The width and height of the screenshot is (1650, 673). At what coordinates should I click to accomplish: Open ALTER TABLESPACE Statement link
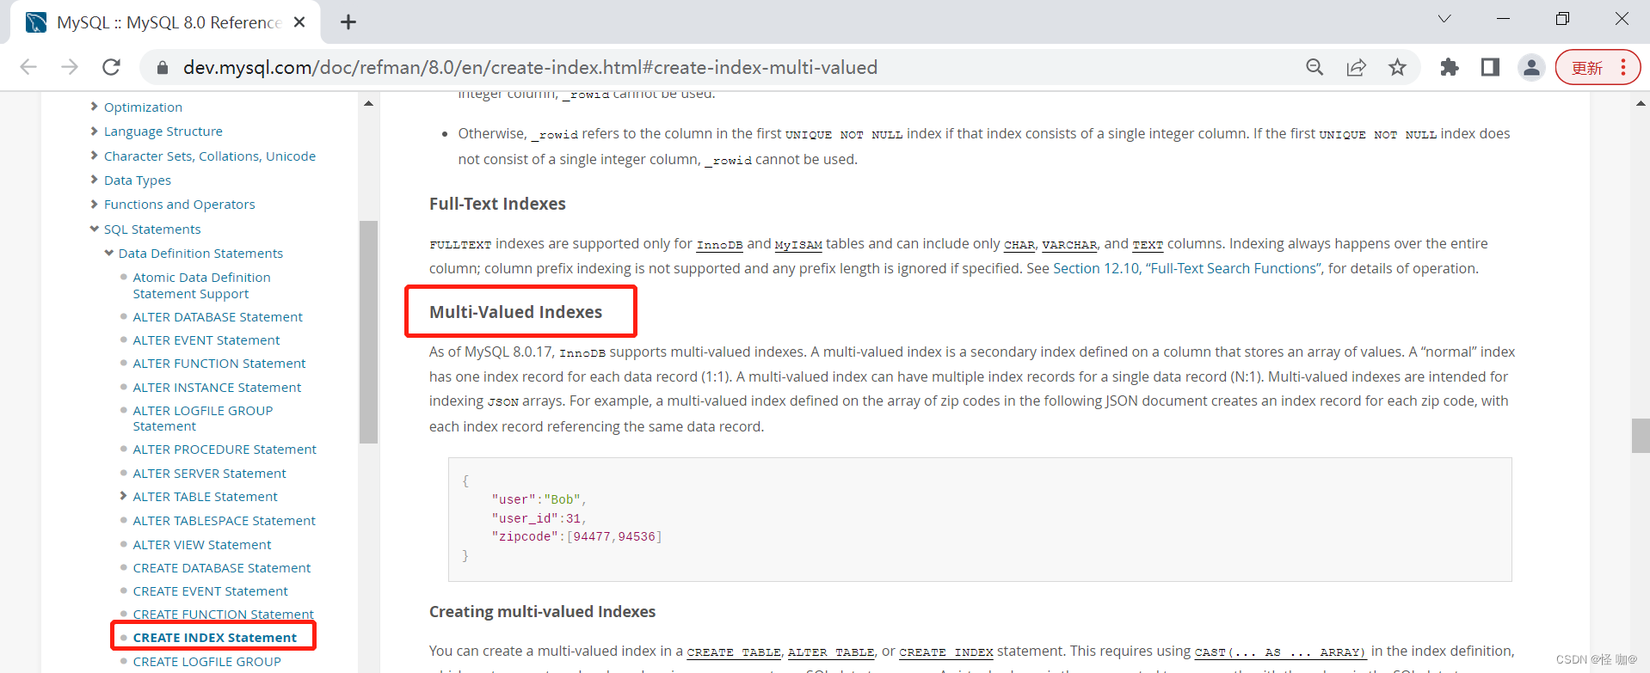click(x=225, y=521)
